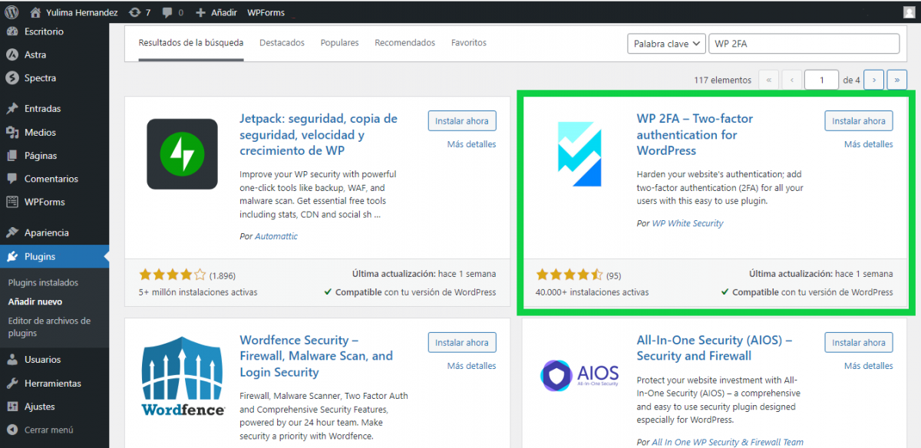Click the WordPress logo in admin bar
This screenshot has width=921, height=448.
pos(12,12)
